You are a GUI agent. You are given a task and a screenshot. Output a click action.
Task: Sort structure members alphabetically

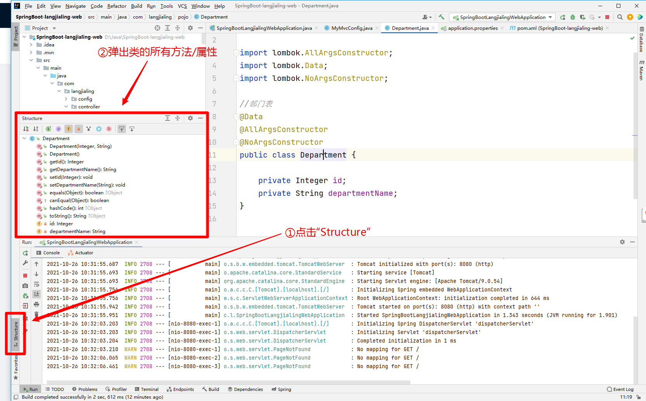tap(36, 129)
